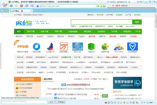Viewport: 157px width, 105px height.
Task: Click the 发评一下 button
Action: tap(52, 102)
